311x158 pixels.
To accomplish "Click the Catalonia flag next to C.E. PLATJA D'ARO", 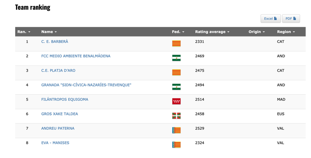I will pyautogui.click(x=176, y=72).
